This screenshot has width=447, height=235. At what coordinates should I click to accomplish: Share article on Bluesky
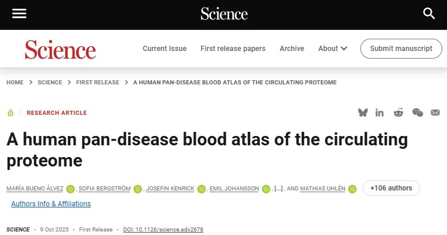point(363,113)
